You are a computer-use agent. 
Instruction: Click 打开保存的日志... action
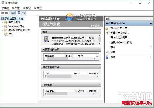click(120, 28)
